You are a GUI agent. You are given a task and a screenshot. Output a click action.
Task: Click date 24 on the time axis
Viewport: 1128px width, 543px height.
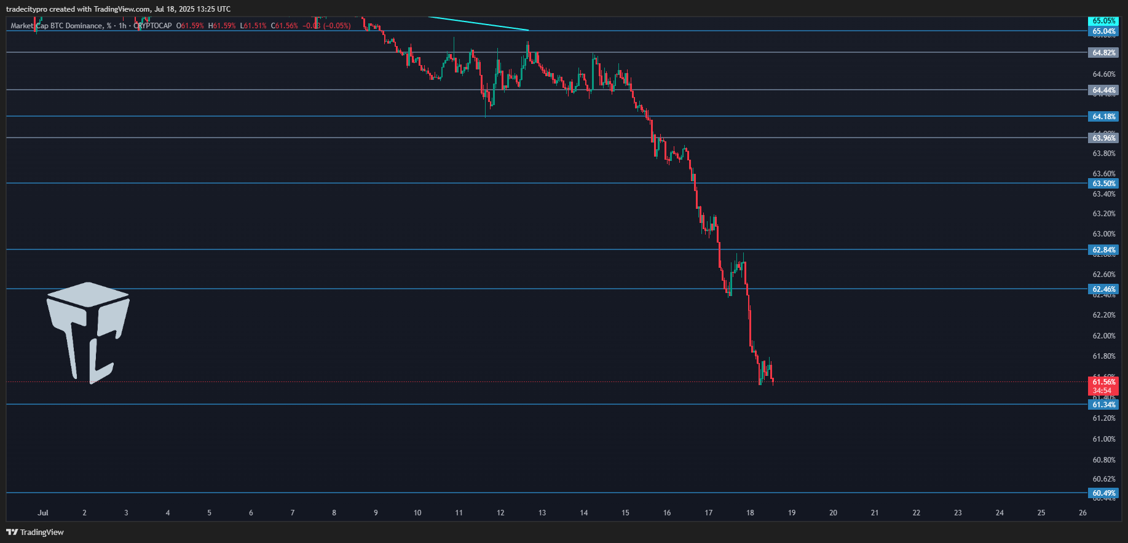pos(1000,513)
